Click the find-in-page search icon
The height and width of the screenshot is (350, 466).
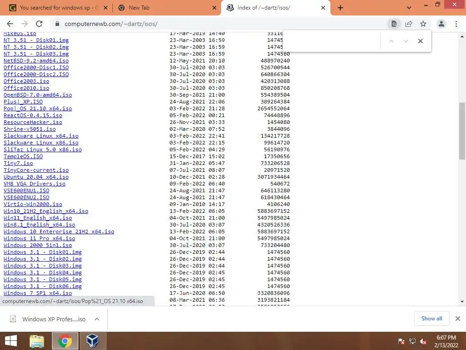click(394, 24)
